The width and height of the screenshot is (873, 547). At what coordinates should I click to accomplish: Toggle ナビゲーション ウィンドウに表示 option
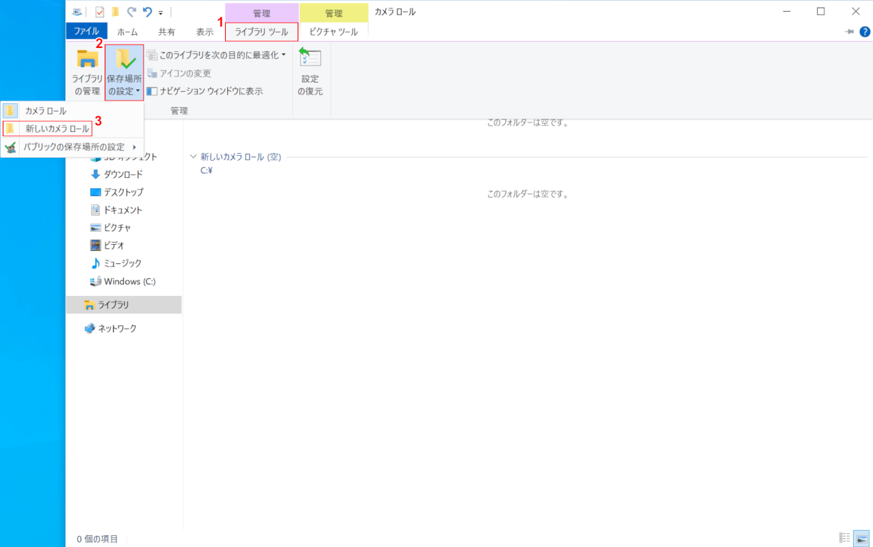click(x=205, y=91)
